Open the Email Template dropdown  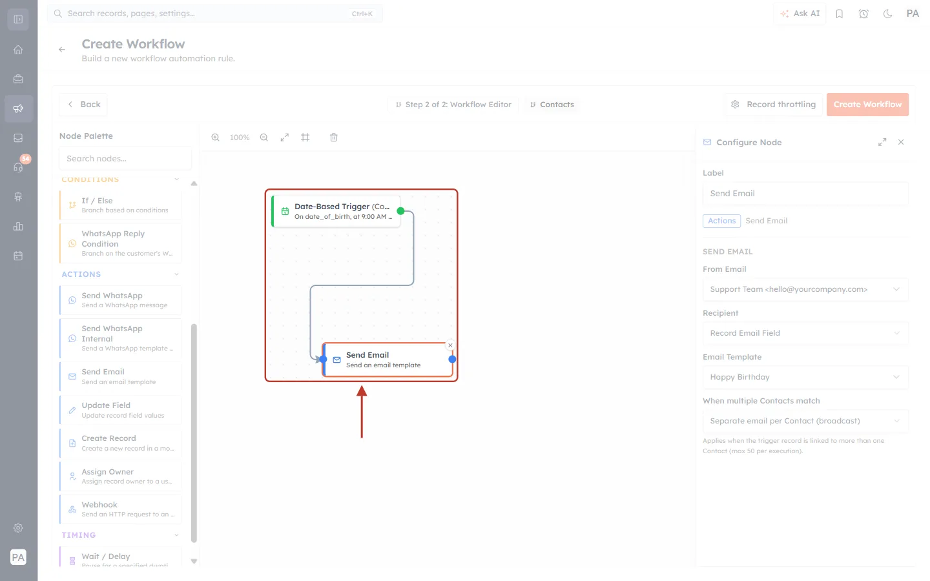805,377
